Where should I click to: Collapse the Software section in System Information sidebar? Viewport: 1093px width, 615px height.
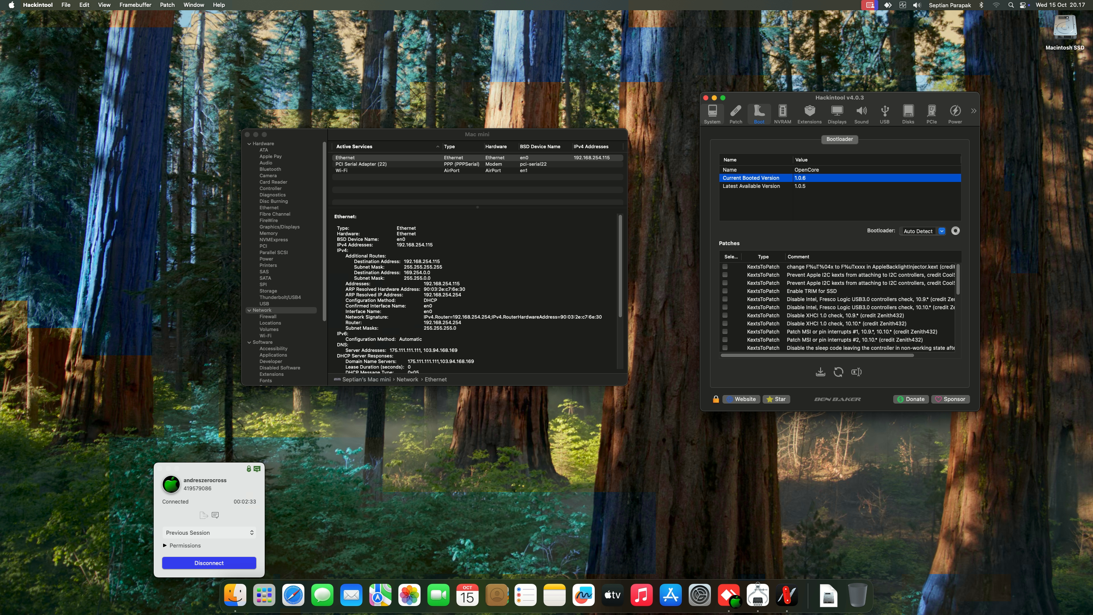click(x=249, y=343)
